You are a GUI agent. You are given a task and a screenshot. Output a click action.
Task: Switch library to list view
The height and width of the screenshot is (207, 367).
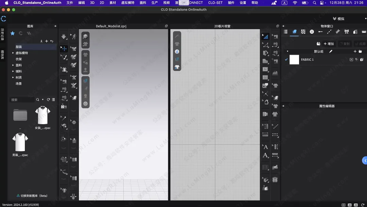(x=53, y=100)
